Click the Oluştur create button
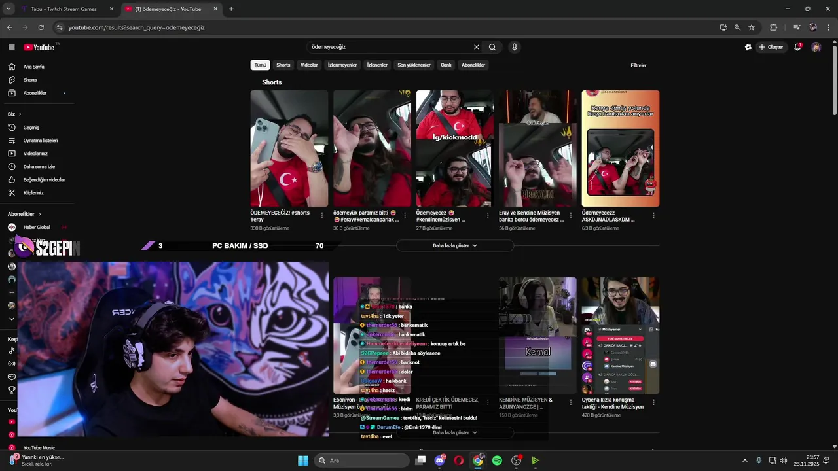Viewport: 838px width, 471px height. (771, 47)
